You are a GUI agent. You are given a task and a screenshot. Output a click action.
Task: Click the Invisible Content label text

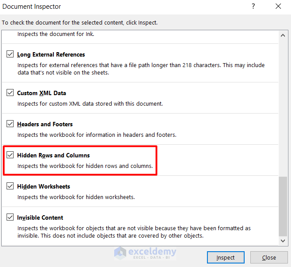(x=40, y=217)
